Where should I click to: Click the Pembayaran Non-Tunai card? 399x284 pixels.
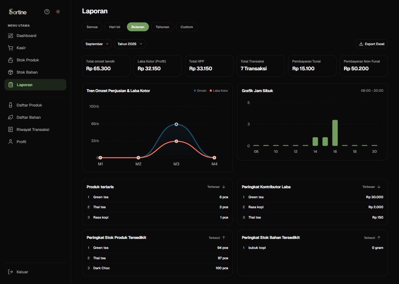364,66
